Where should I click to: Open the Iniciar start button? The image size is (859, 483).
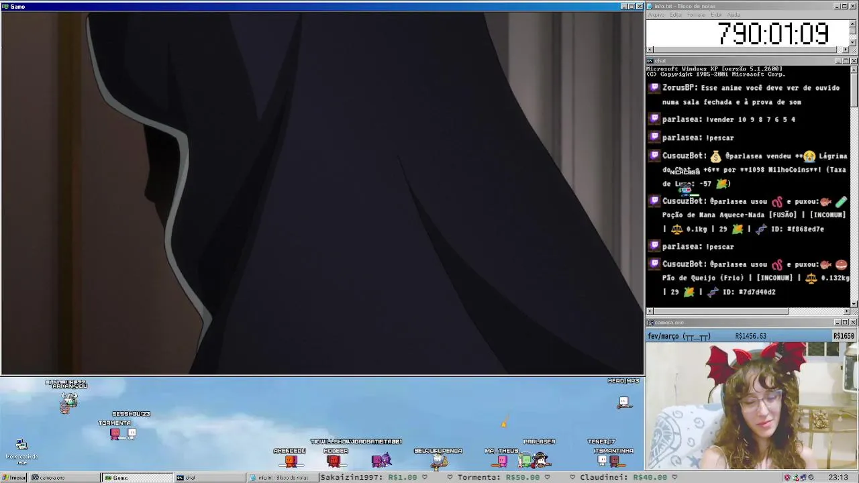[14, 478]
